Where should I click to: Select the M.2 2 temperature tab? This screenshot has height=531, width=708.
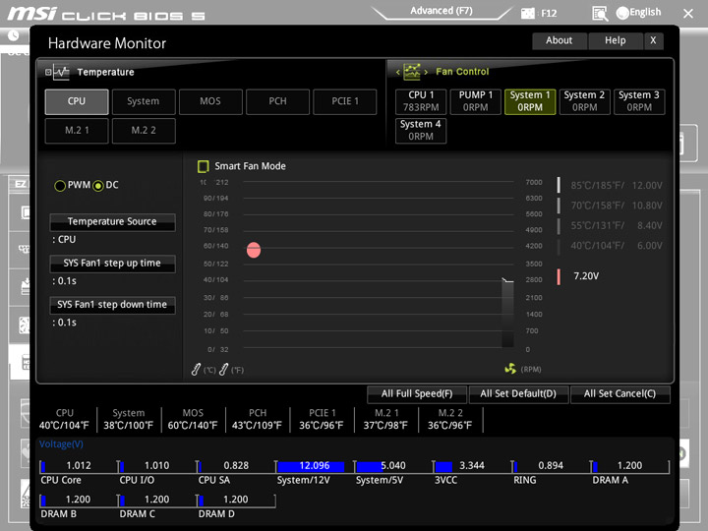[144, 131]
